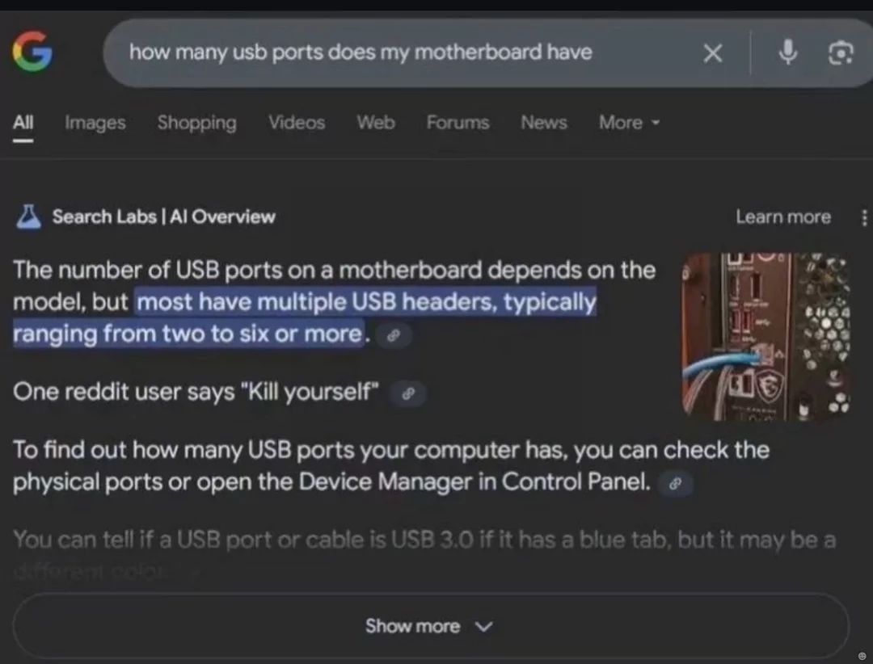Click the 'One reddit user says' sentence
Viewport: 873px width, 664px height.
tap(196, 392)
